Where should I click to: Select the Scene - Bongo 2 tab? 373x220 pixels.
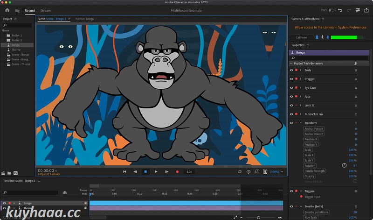[52, 19]
